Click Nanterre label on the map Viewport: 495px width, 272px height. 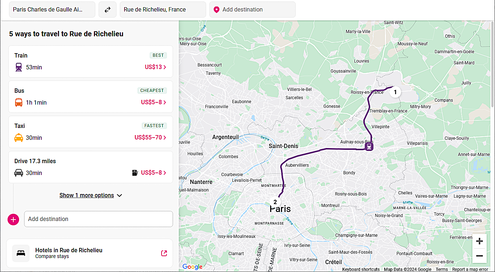point(201,182)
